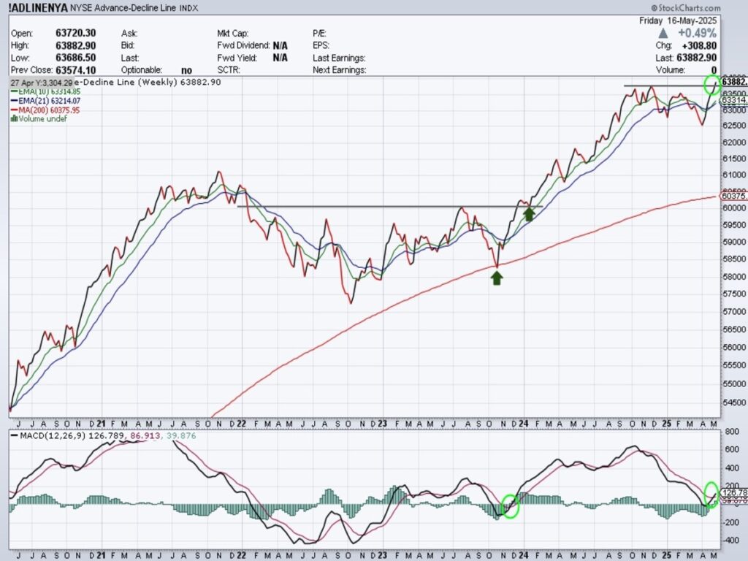Select green circle on Nov 2023 MACD crossover
The width and height of the screenshot is (748, 561).
(511, 505)
